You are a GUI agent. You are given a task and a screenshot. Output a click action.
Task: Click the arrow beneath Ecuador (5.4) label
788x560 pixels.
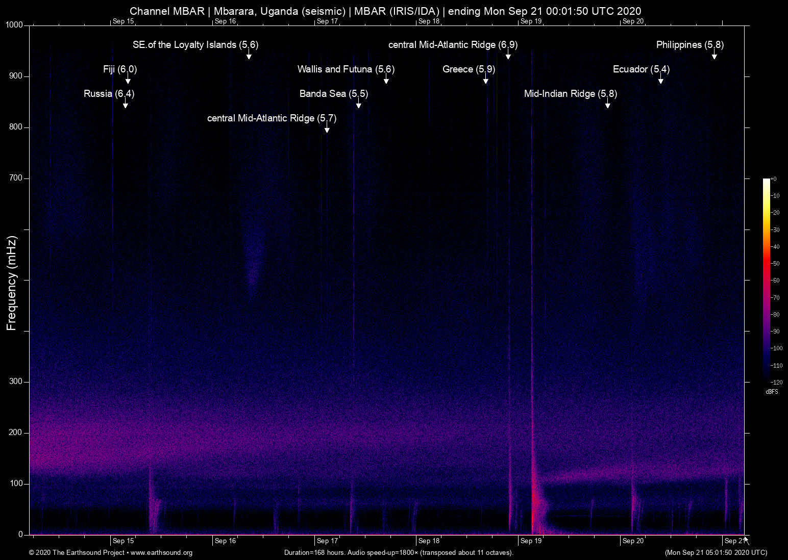[x=661, y=80]
